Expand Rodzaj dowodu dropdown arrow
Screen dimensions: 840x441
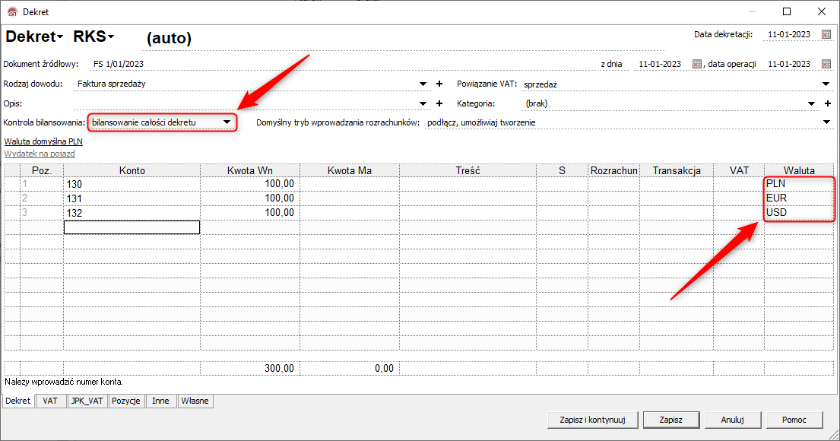pyautogui.click(x=423, y=84)
